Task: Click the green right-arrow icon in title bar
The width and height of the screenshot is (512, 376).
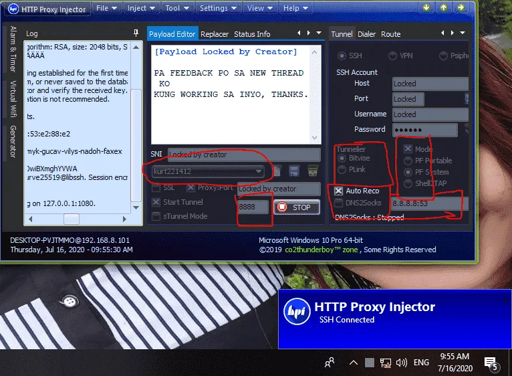Action: pos(461,7)
